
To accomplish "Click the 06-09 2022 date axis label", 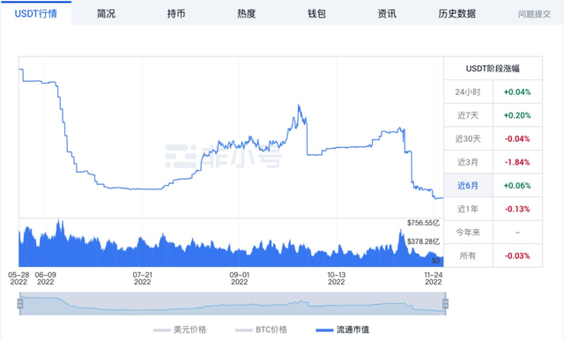I will (x=45, y=278).
